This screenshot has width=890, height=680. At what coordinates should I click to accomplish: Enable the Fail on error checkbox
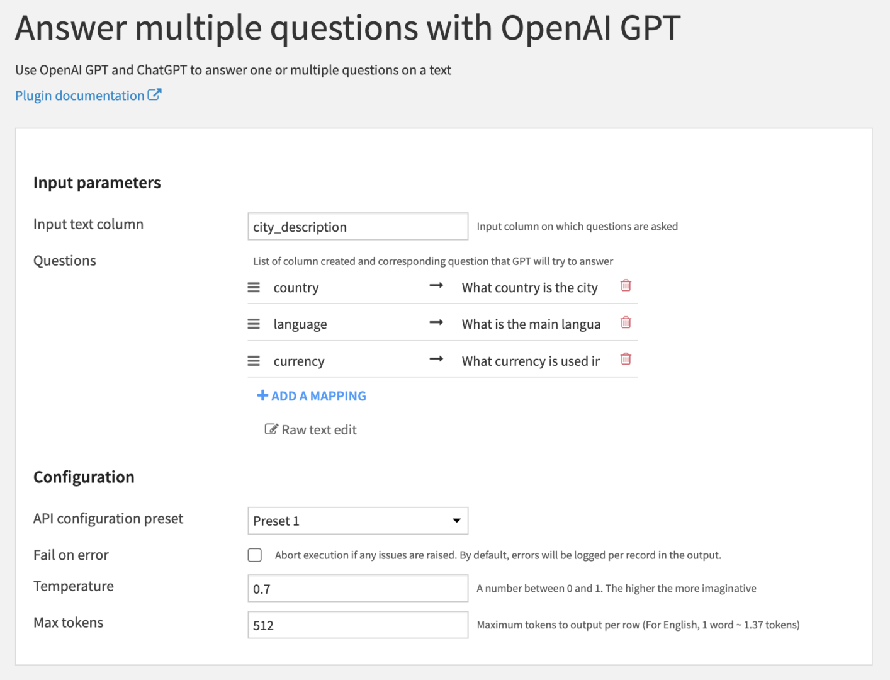point(254,555)
